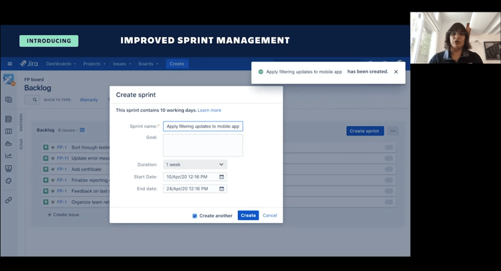Image resolution: width=501 pixels, height=271 pixels.
Task: Open the Boards menu
Action: point(148,64)
